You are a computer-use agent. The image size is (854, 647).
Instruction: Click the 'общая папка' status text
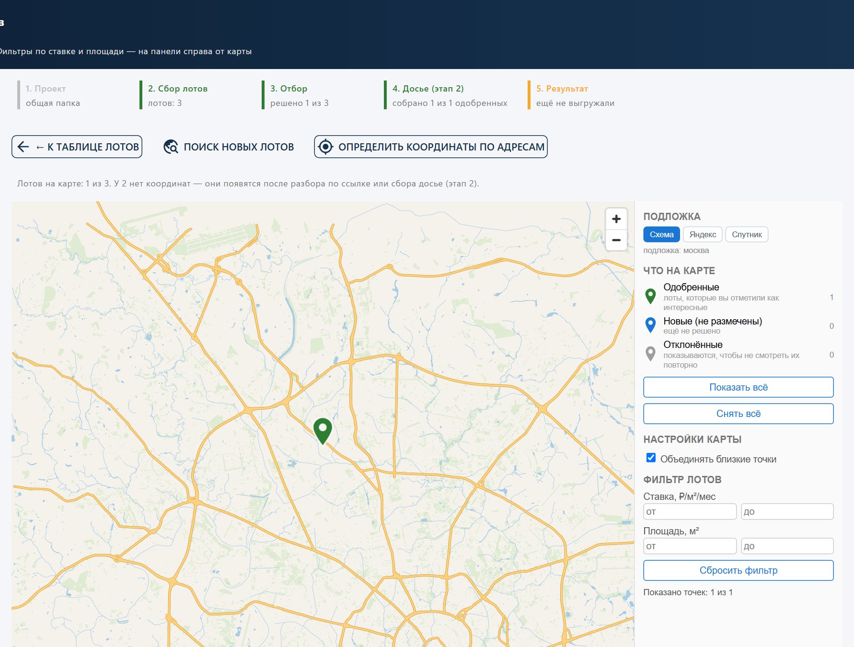tap(53, 103)
